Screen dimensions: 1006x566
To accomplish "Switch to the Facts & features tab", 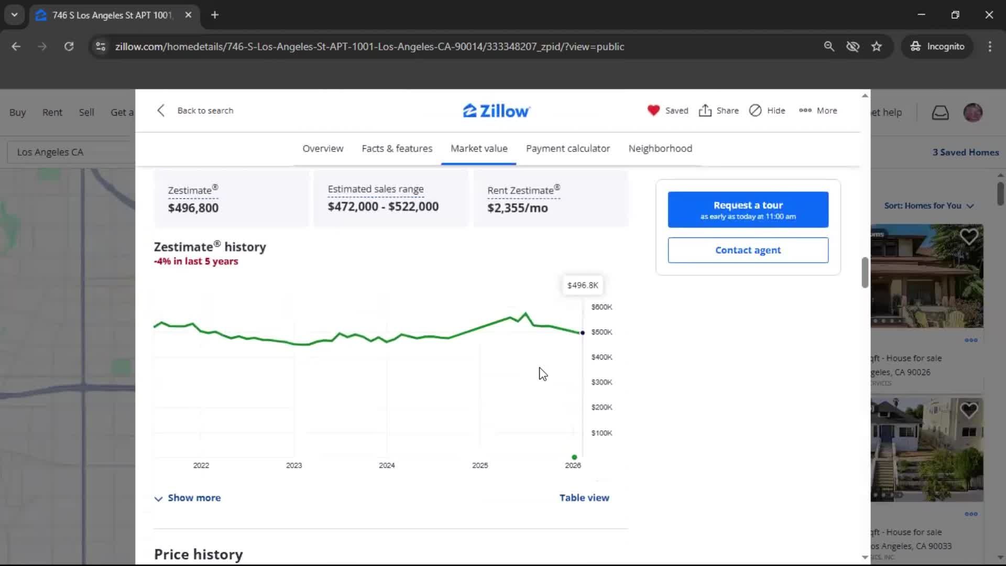I will click(x=397, y=149).
